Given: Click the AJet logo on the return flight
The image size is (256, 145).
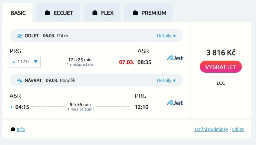Looking at the screenshot, I should click(x=175, y=103).
